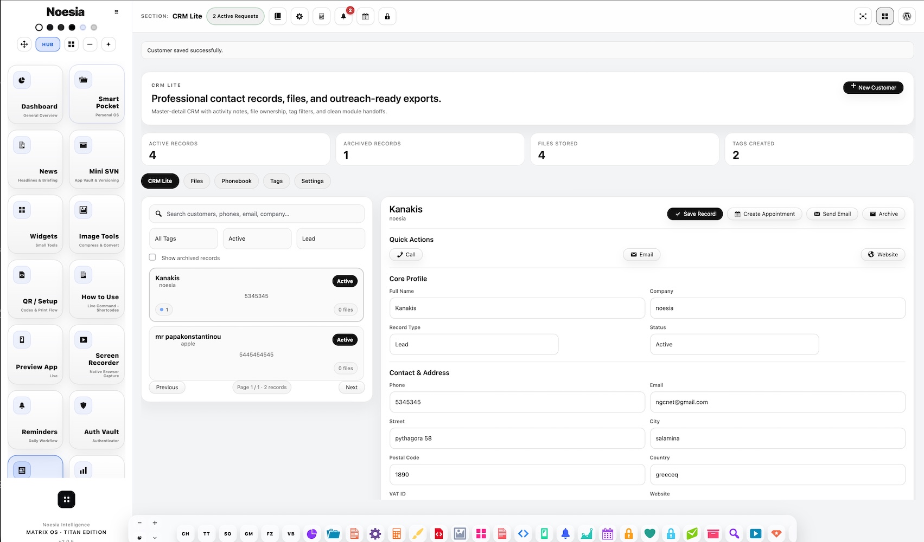Screen dimensions: 924x542
Task: Archive the Kanakis record
Action: point(884,214)
